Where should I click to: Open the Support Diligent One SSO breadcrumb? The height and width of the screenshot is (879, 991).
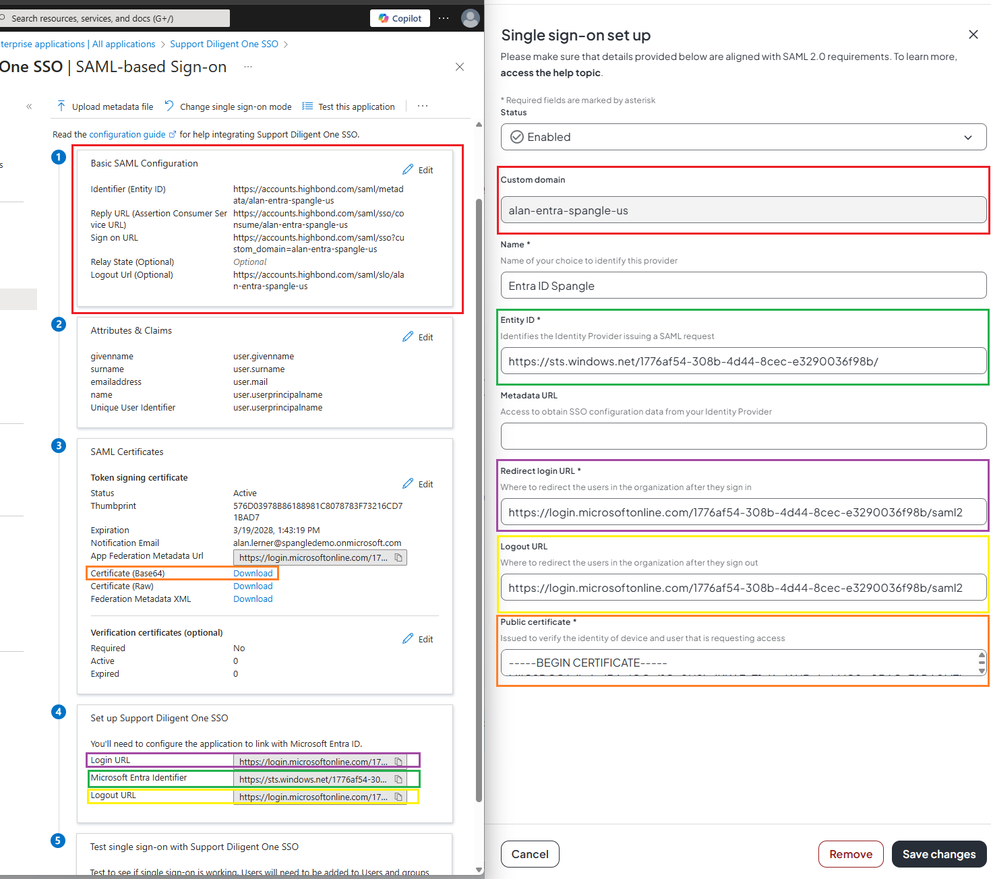point(224,44)
